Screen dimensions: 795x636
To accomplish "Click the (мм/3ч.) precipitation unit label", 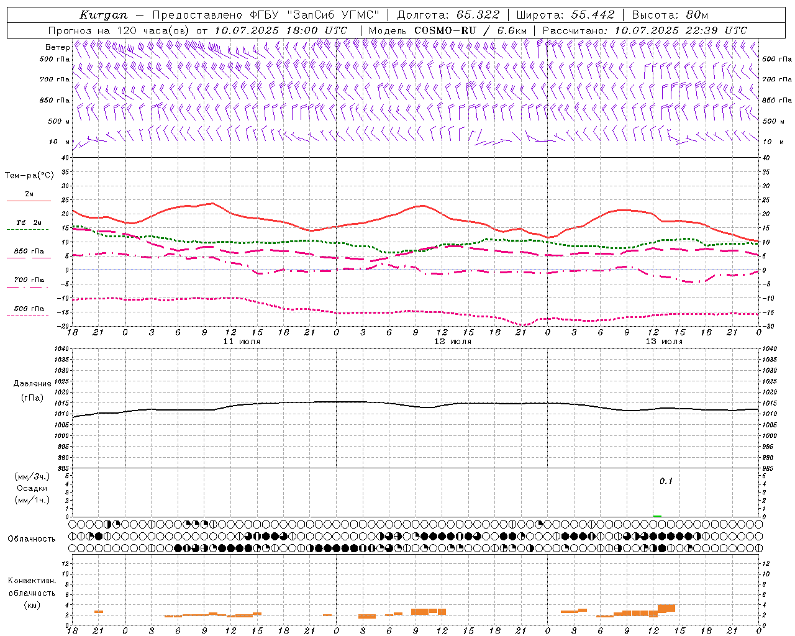I will pos(32,476).
